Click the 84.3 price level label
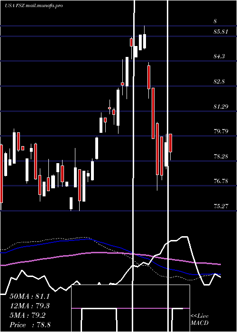Viewport: 237px width, 332px height. 219,56
